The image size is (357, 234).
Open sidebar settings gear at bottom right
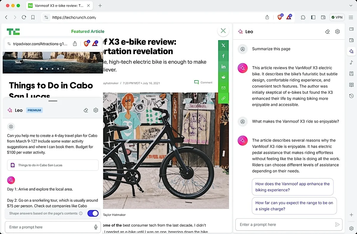click(351, 228)
